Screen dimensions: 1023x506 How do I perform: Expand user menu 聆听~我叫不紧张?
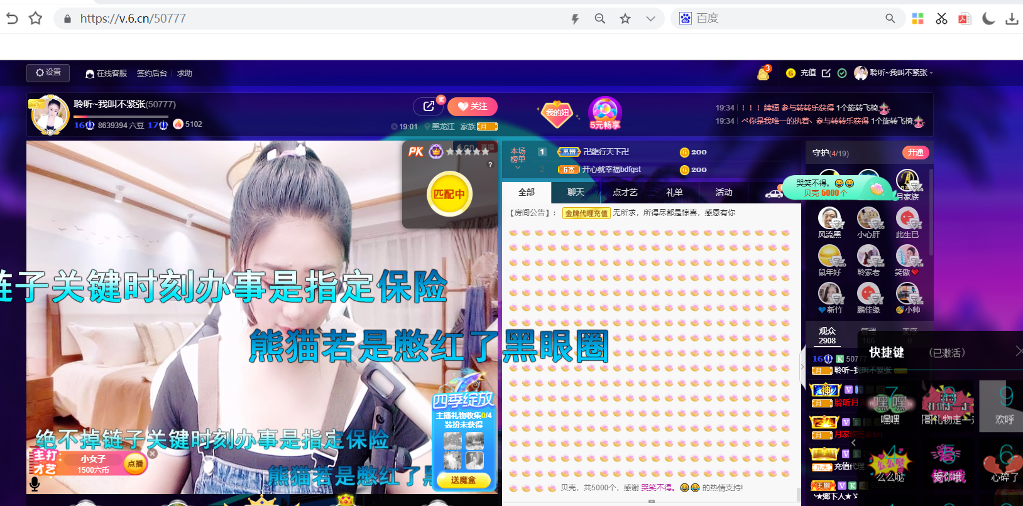(894, 73)
